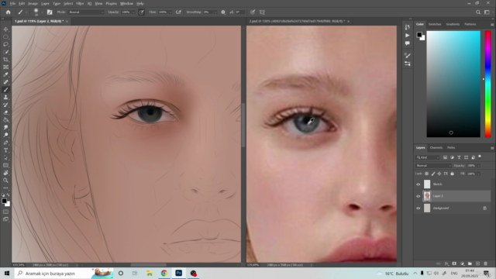496x279 pixels.
Task: Open the Comments panel icon
Action: [408, 43]
